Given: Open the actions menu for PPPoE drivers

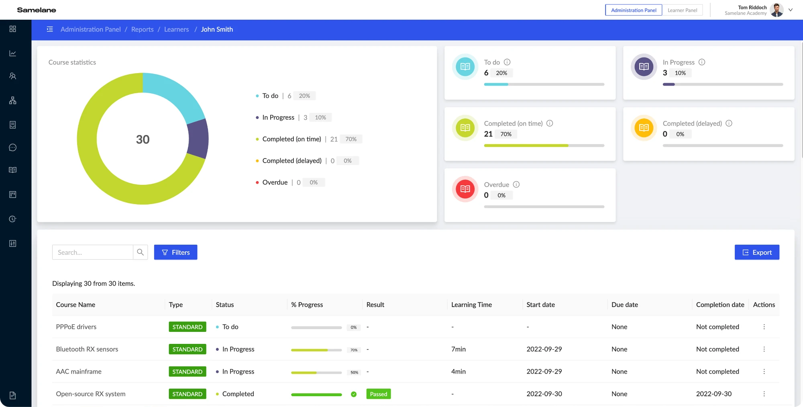Looking at the screenshot, I should (764, 327).
